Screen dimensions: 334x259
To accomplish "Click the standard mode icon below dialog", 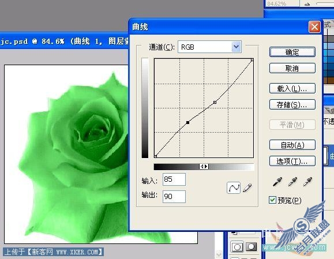I will (237, 247).
